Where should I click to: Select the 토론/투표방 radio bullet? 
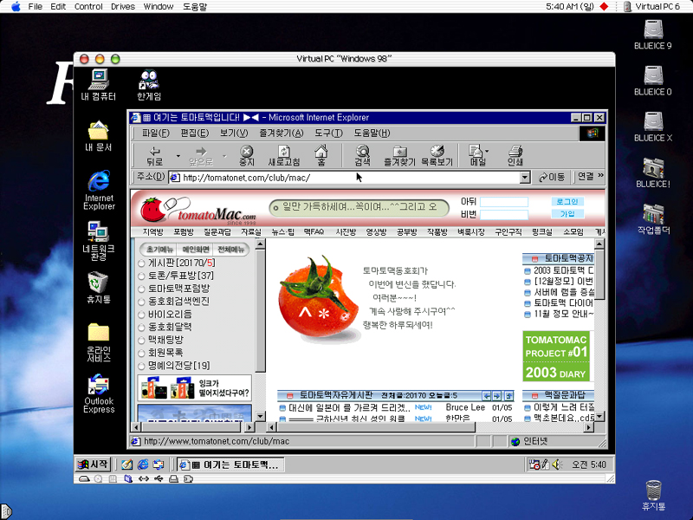click(141, 276)
